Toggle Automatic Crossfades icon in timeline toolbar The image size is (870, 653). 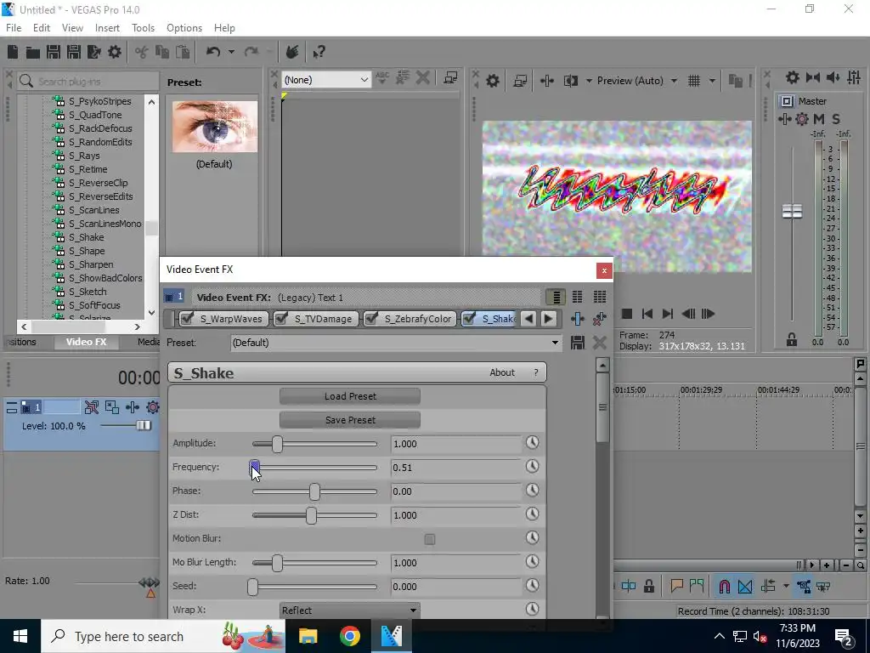coord(745,587)
